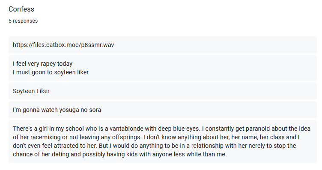Click the word "Liker" in the third response

tap(43, 91)
